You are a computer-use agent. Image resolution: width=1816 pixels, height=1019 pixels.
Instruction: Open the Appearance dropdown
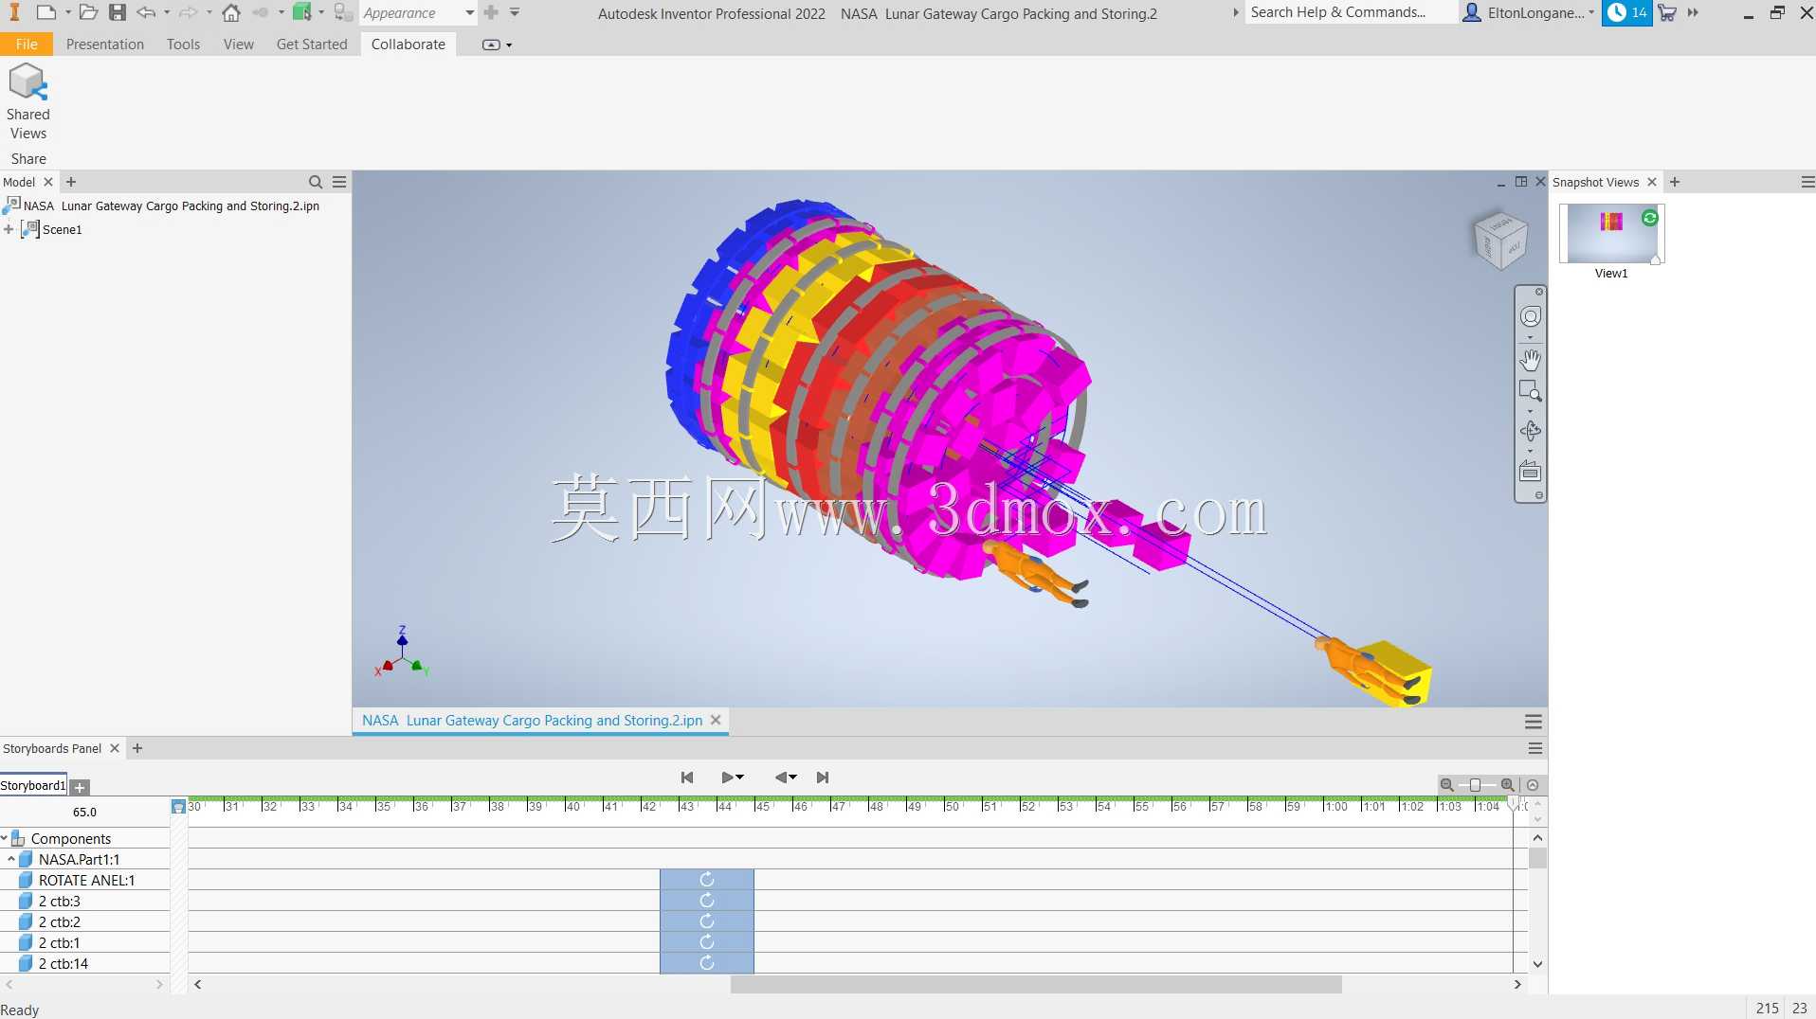pos(470,12)
